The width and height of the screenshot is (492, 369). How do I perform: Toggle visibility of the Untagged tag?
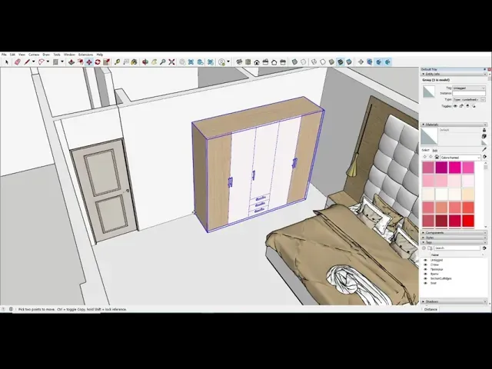coord(425,260)
